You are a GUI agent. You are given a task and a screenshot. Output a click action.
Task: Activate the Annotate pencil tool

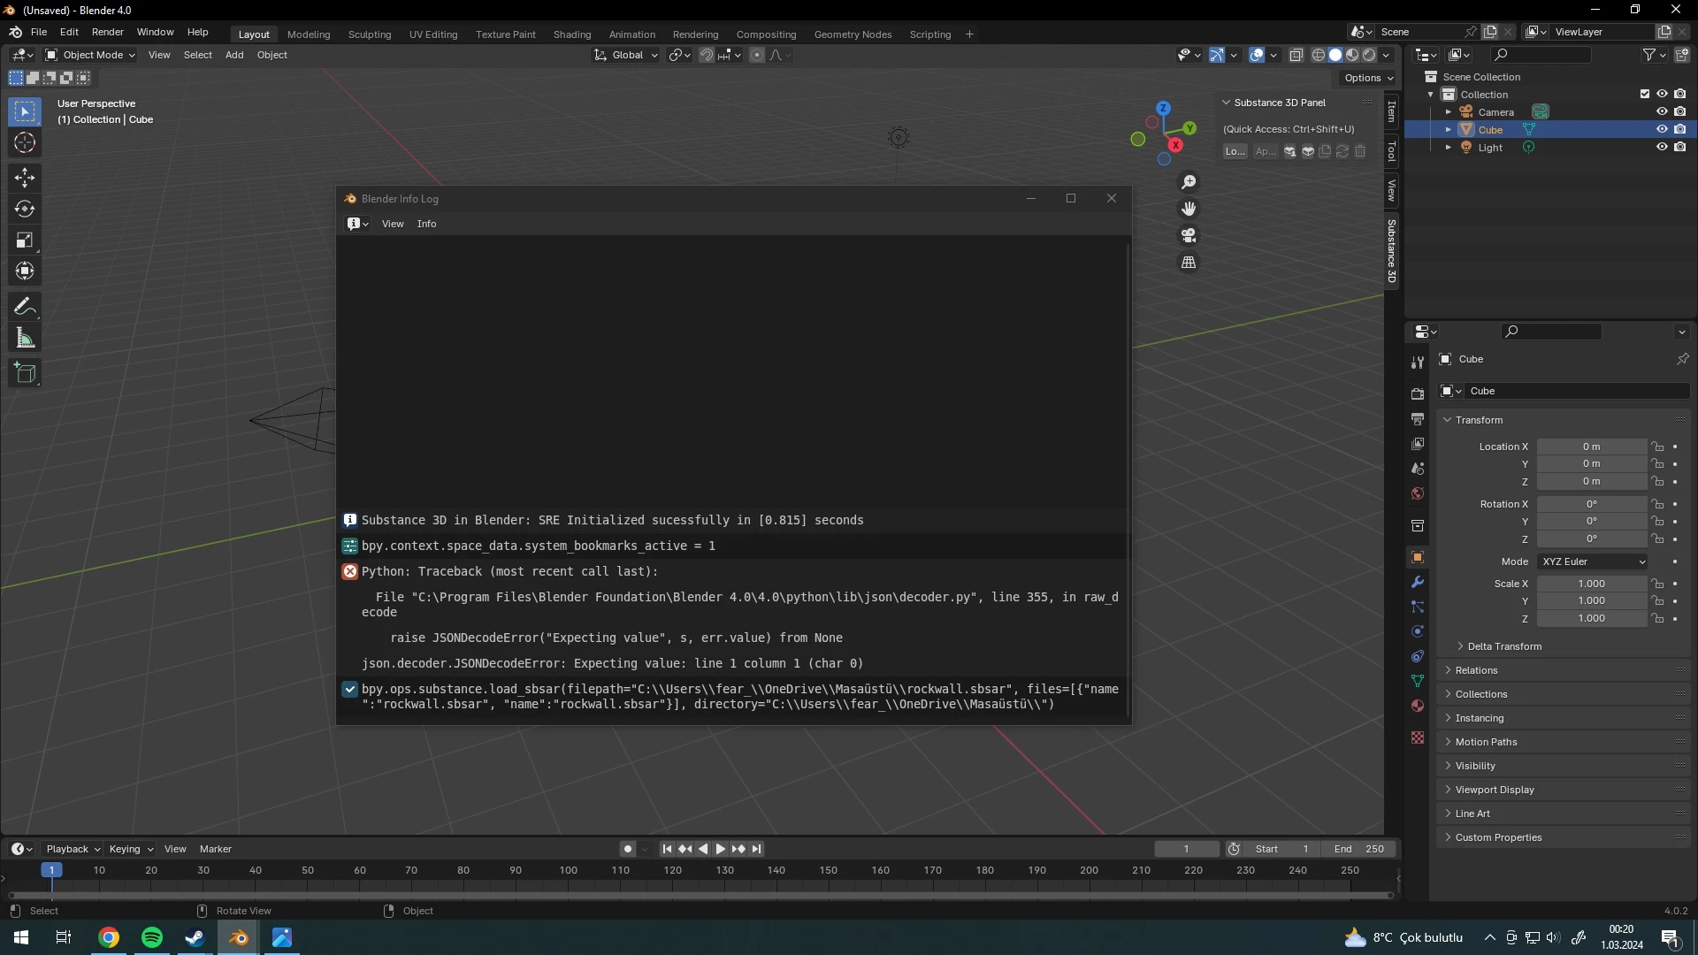coord(25,307)
